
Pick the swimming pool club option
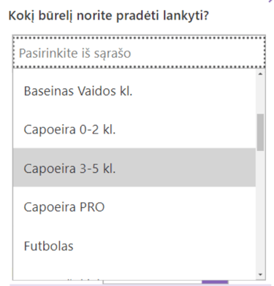click(134, 91)
